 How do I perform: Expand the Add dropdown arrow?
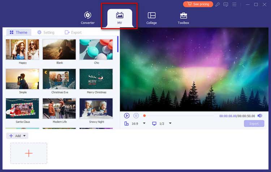pos(24,136)
